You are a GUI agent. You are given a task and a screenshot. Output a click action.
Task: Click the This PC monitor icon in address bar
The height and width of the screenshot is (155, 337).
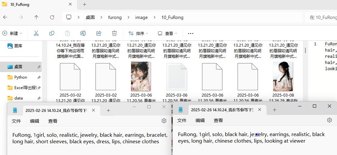pos(69,17)
